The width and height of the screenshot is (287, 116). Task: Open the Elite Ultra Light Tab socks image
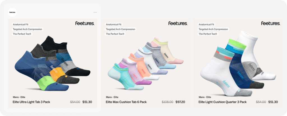click(x=53, y=64)
